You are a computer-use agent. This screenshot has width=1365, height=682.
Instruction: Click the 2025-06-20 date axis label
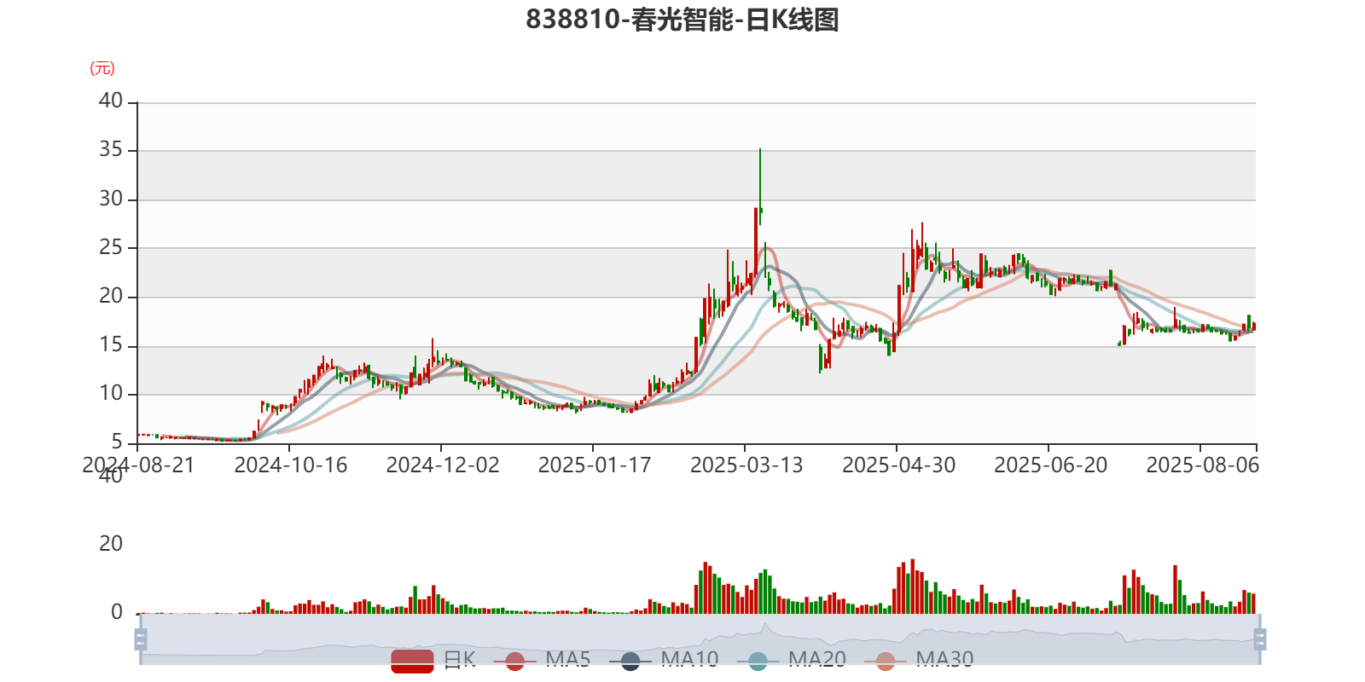point(1050,465)
